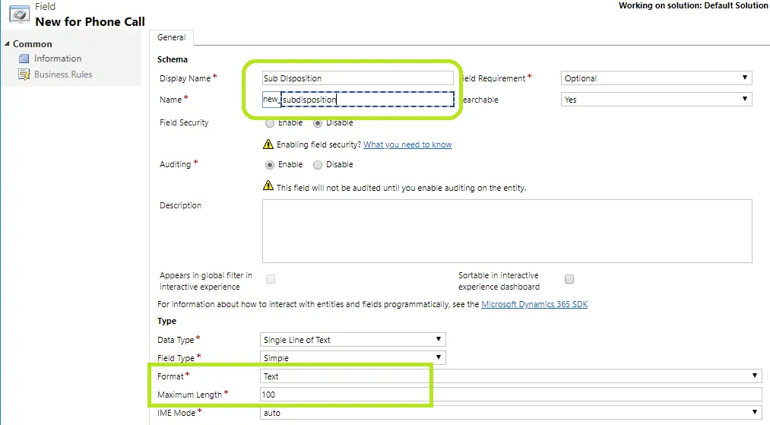
Task: Open the Searchable dropdown
Action: coord(656,100)
